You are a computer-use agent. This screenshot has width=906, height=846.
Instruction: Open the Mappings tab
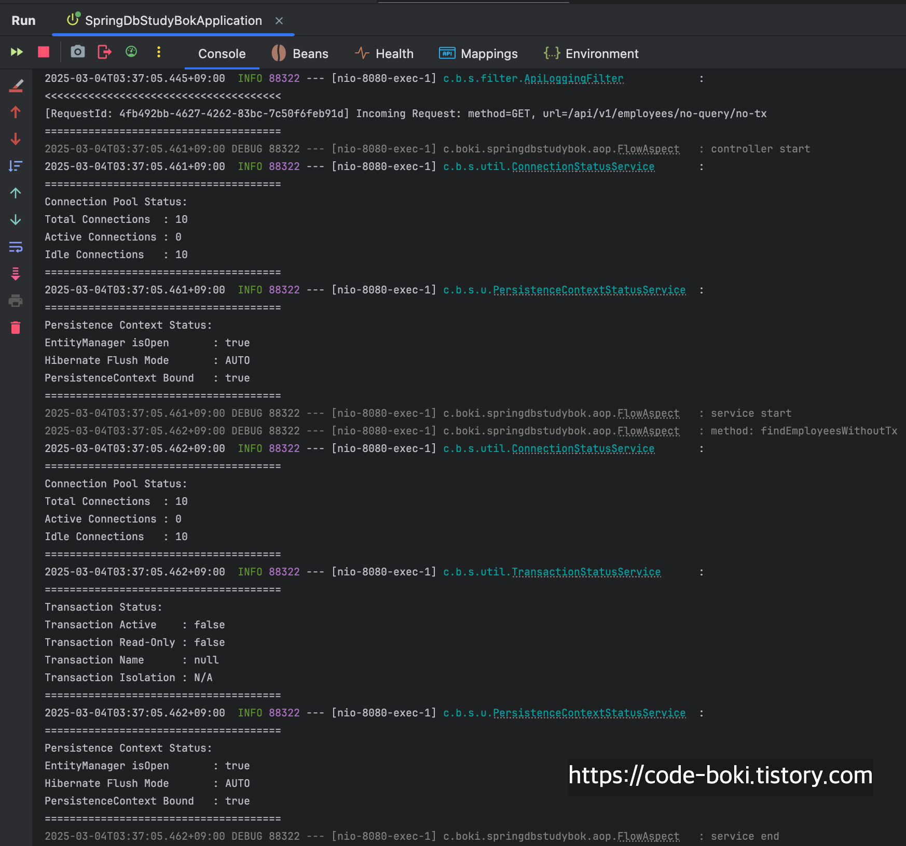point(478,53)
